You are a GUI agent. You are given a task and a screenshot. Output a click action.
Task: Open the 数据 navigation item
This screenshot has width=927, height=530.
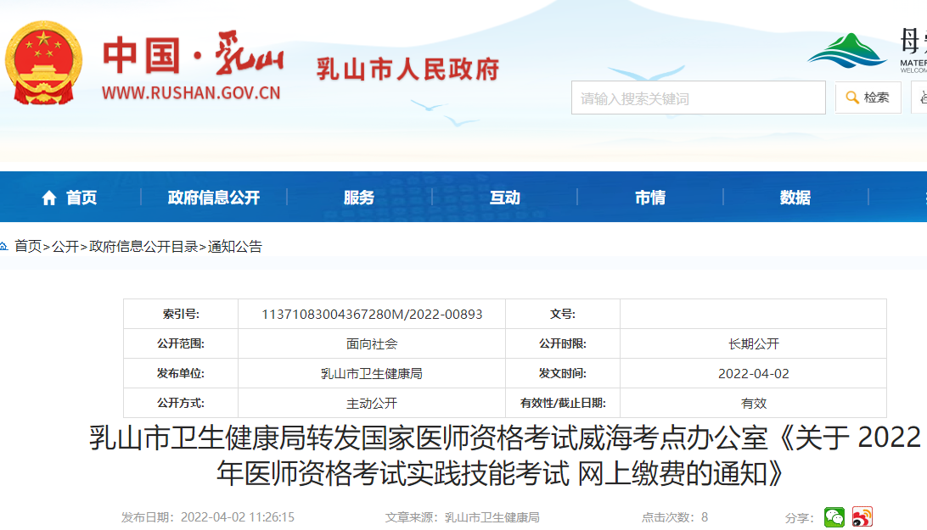coord(795,198)
